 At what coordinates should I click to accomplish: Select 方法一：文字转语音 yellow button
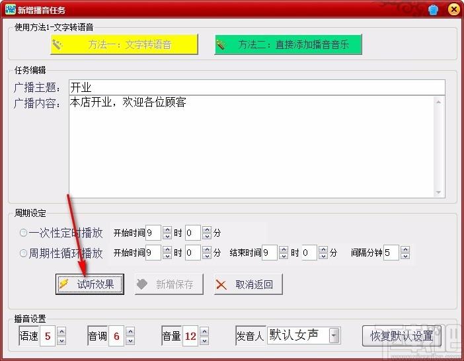tap(124, 44)
